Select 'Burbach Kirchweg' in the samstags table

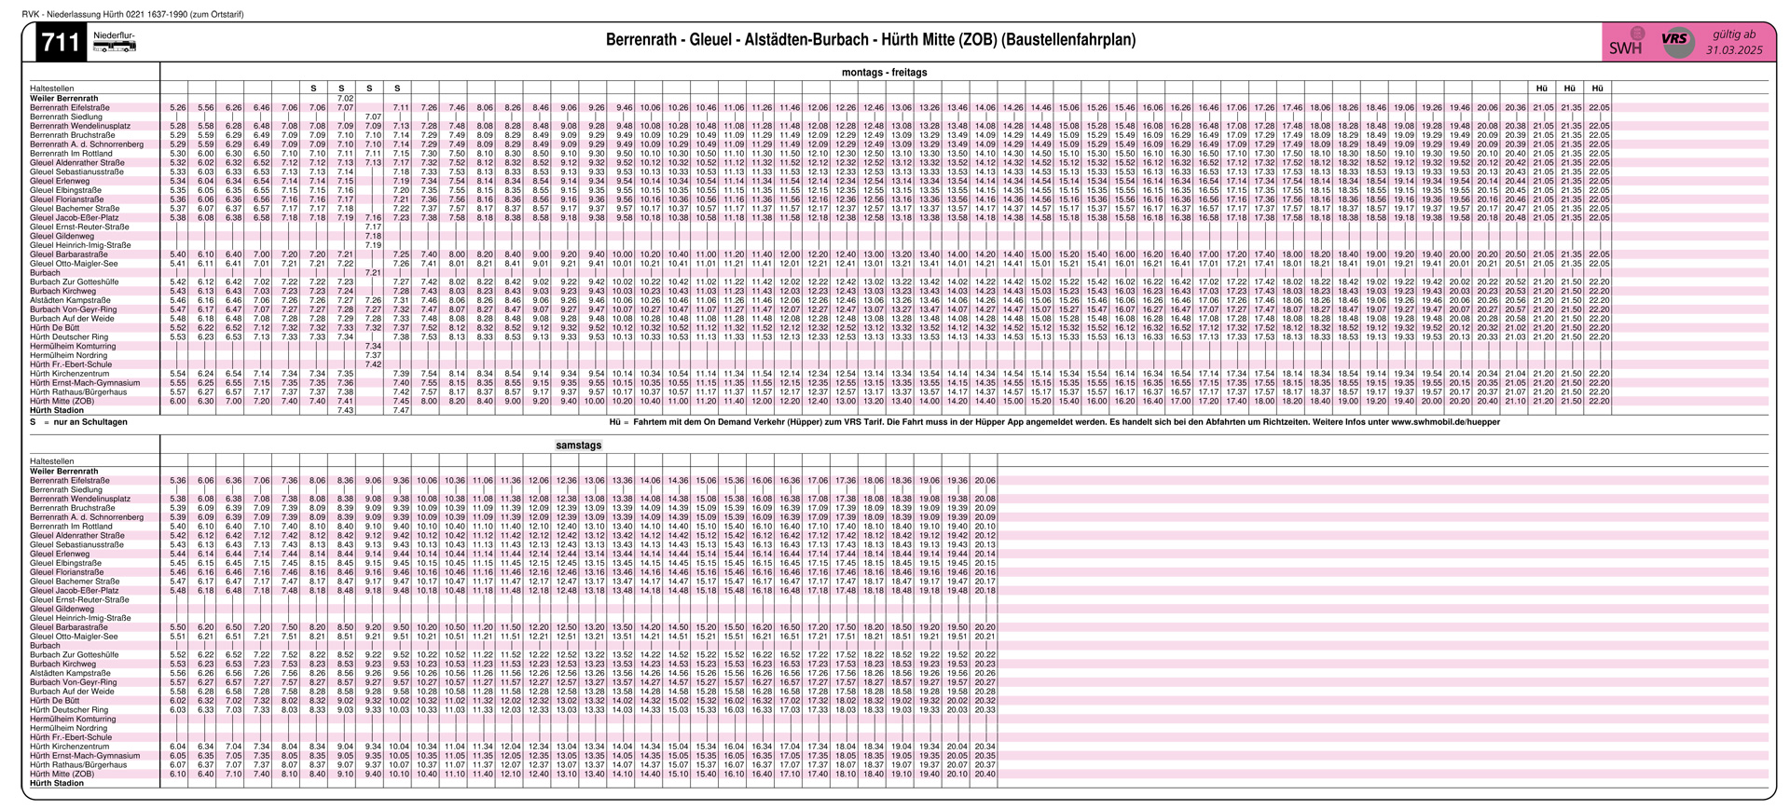point(62,664)
